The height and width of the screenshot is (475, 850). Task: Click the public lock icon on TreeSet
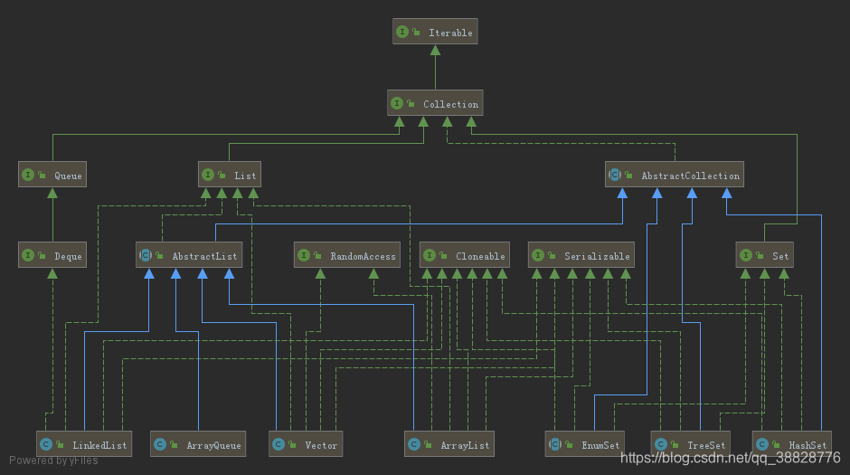tap(675, 444)
